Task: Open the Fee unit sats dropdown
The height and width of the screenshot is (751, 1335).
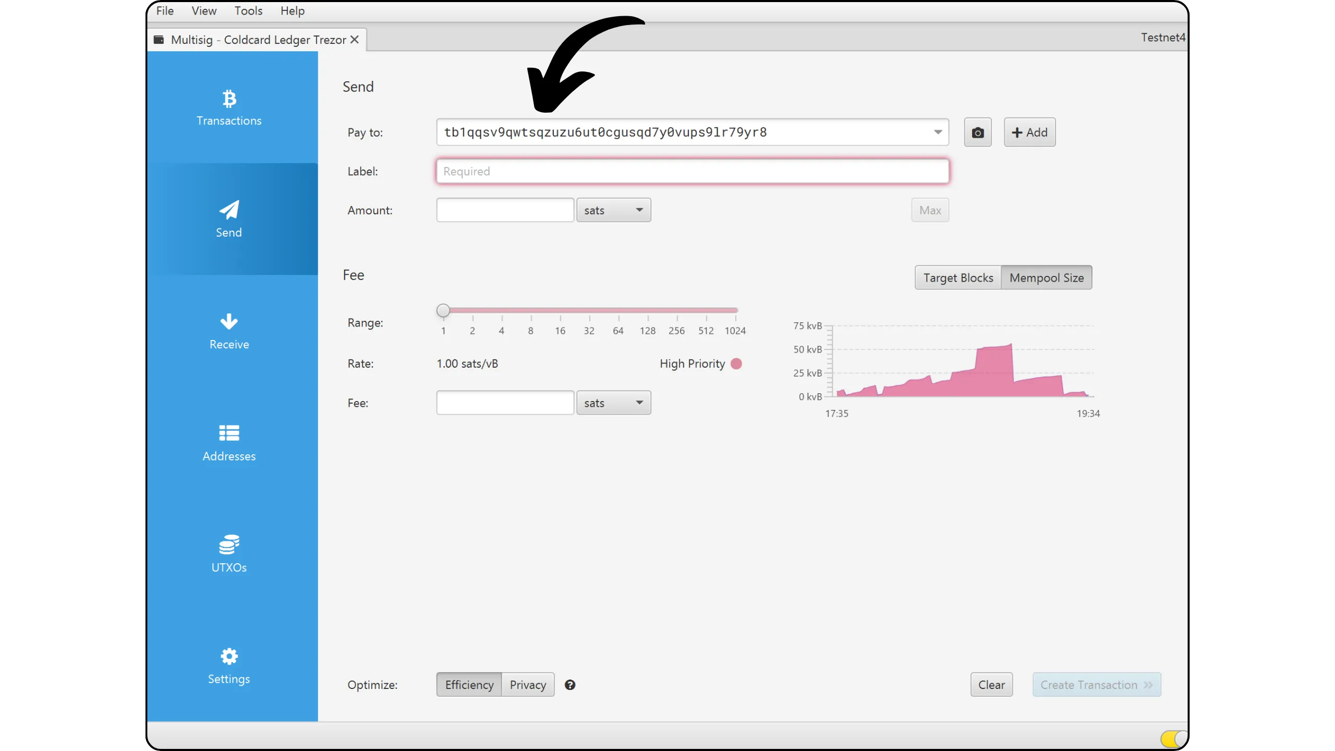Action: pos(614,403)
